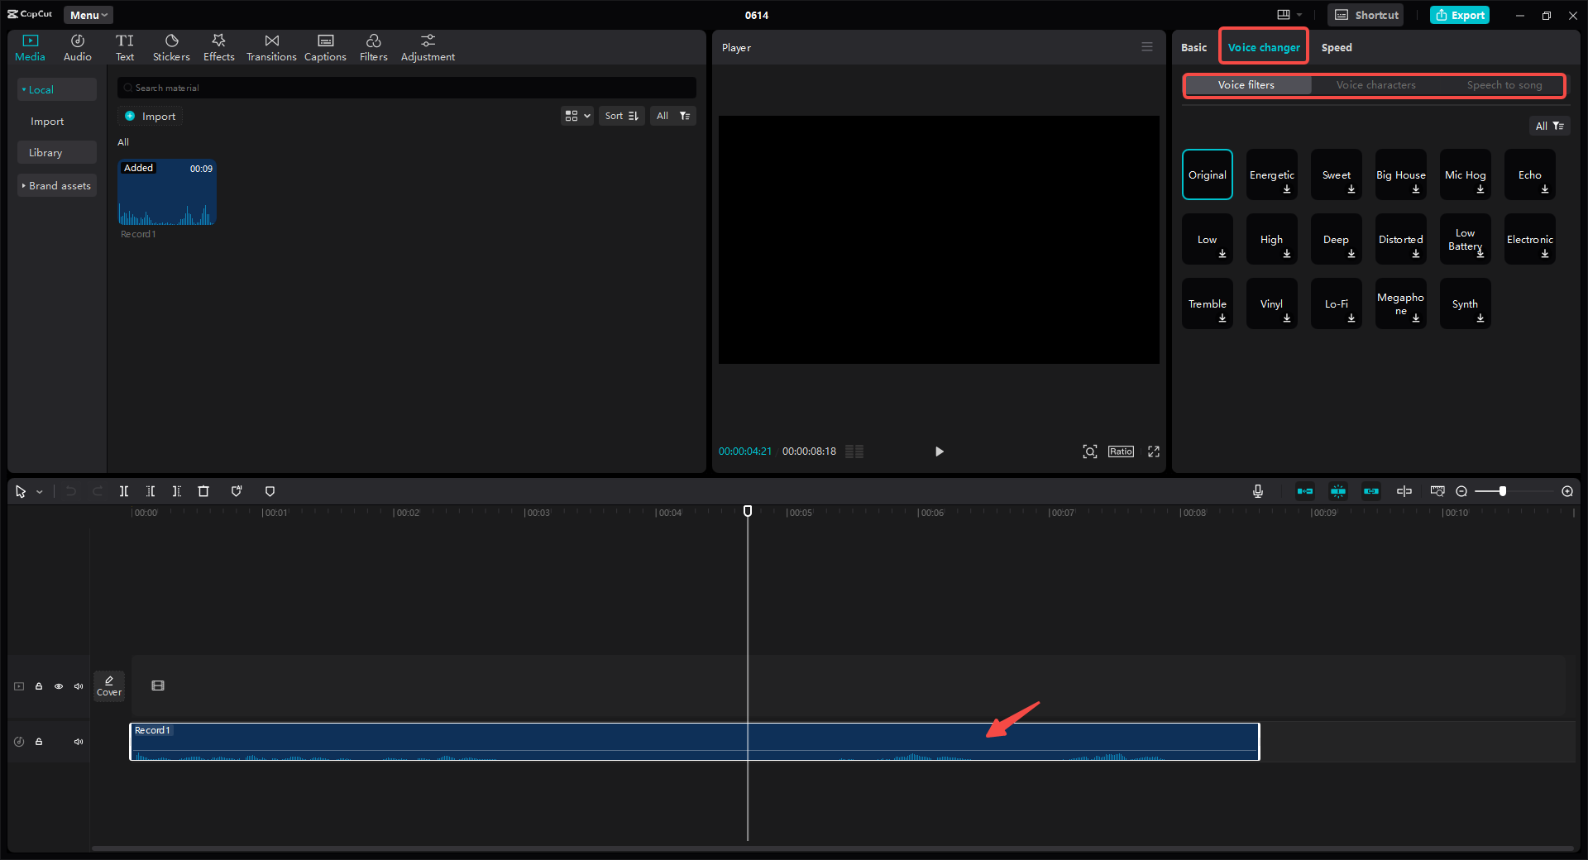This screenshot has height=860, width=1588.
Task: Open the Menu dropdown
Action: point(88,15)
